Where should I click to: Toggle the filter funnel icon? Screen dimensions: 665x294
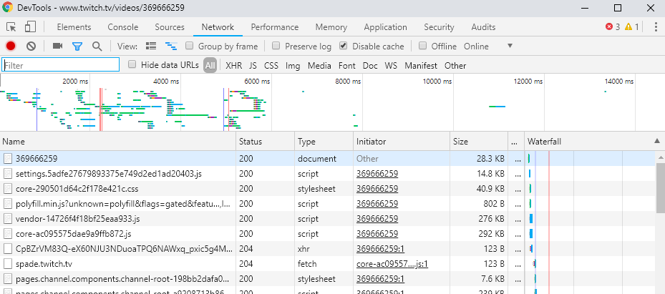pyautogui.click(x=77, y=46)
